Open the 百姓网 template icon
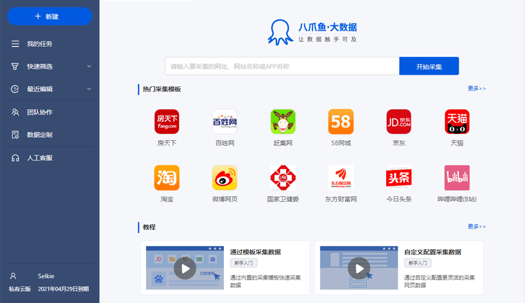This screenshot has width=525, height=303. pos(224,121)
